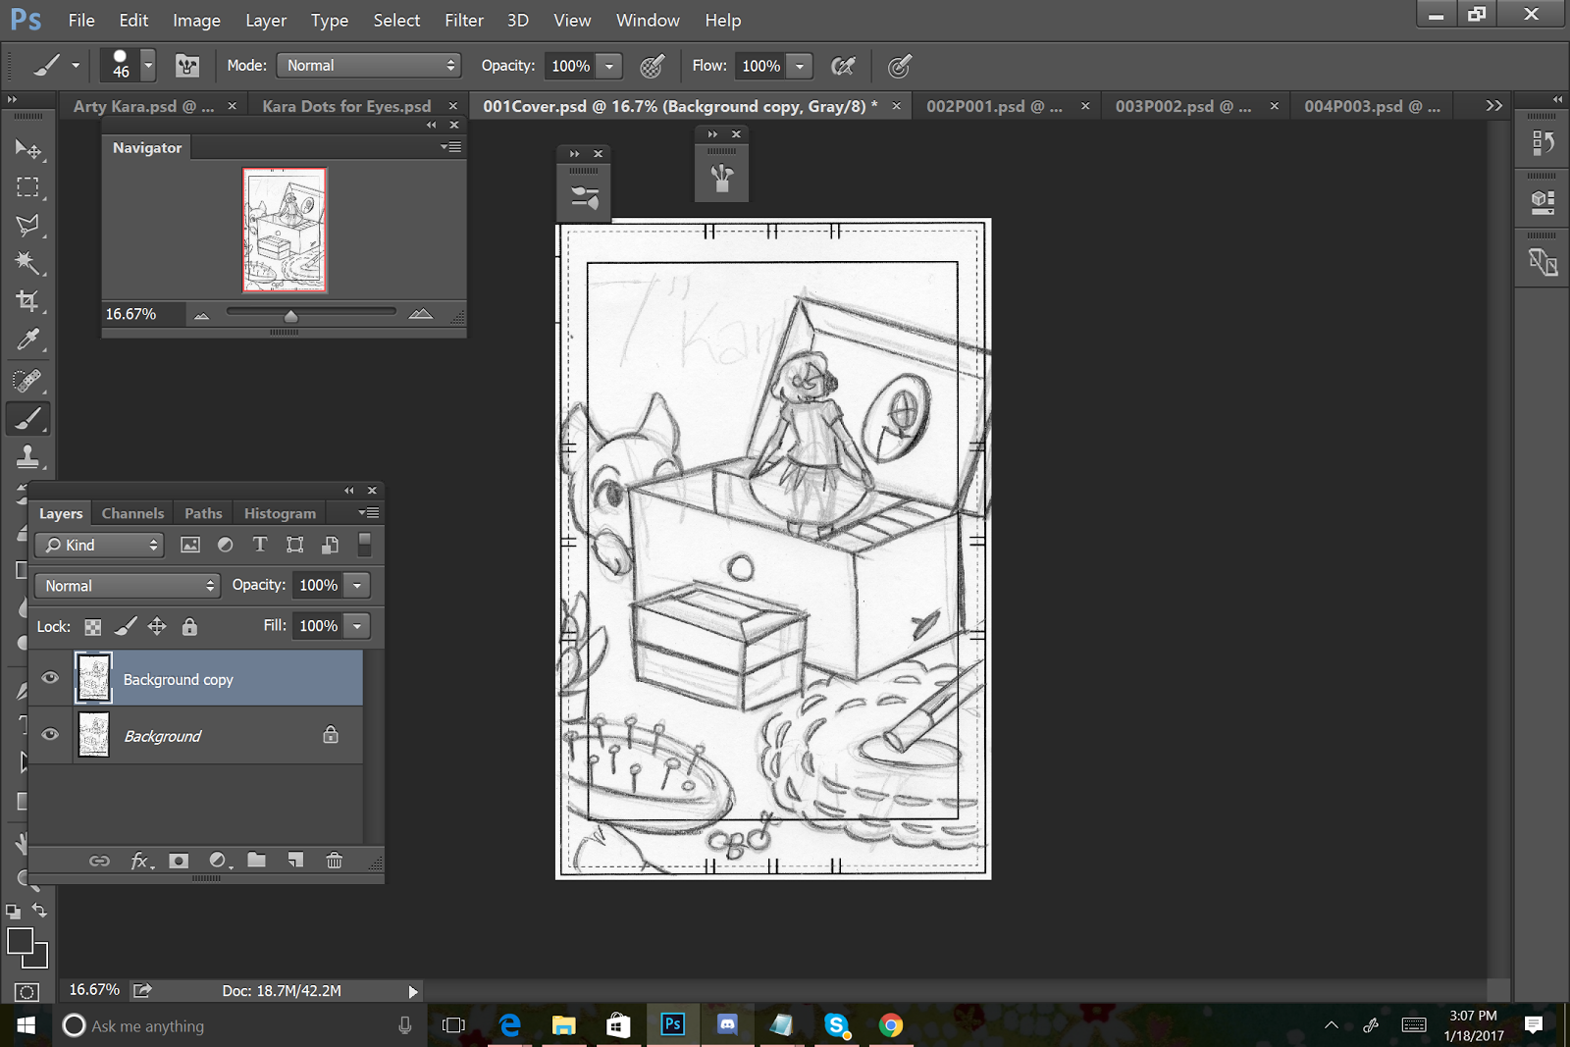Hide the Background layer
1570x1047 pixels.
50,735
